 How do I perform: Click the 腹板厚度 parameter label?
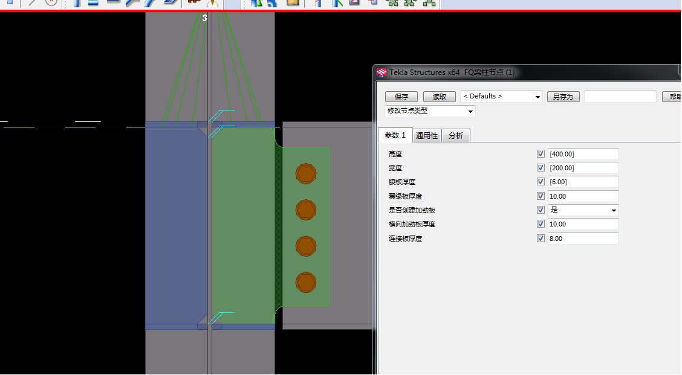[402, 182]
